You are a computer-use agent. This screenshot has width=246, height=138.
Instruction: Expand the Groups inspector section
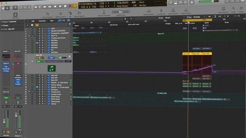click(2, 26)
